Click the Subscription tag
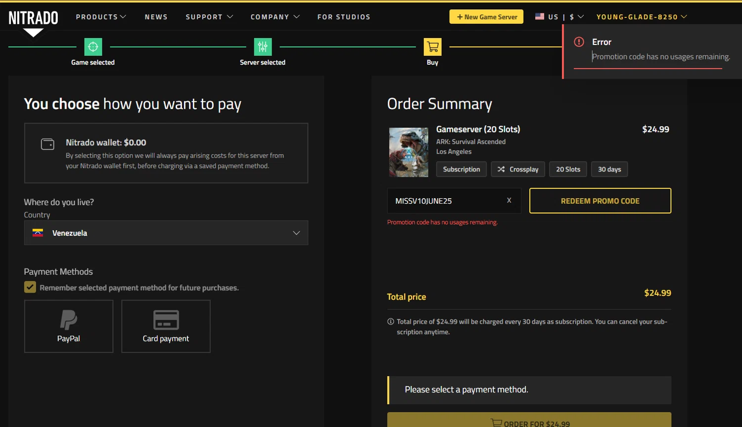 pyautogui.click(x=462, y=169)
